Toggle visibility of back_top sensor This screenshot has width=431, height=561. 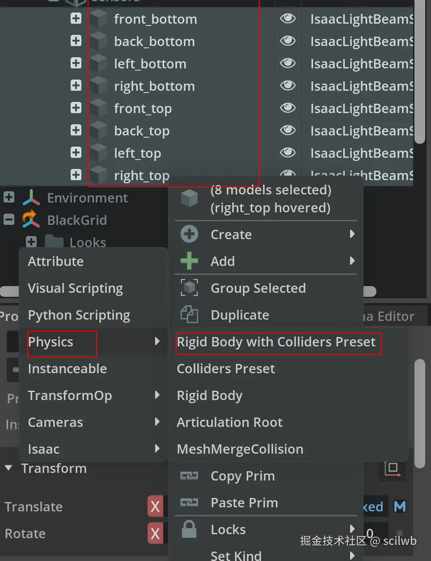click(x=287, y=130)
